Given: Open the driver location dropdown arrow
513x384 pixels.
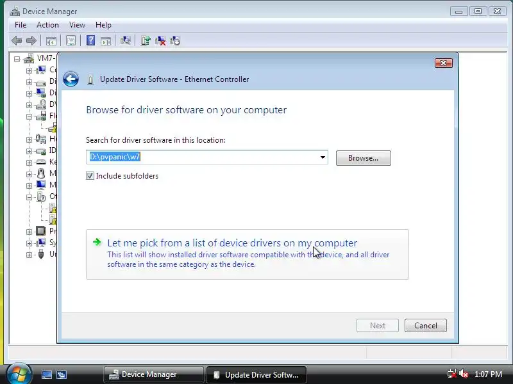Looking at the screenshot, I should coord(323,157).
